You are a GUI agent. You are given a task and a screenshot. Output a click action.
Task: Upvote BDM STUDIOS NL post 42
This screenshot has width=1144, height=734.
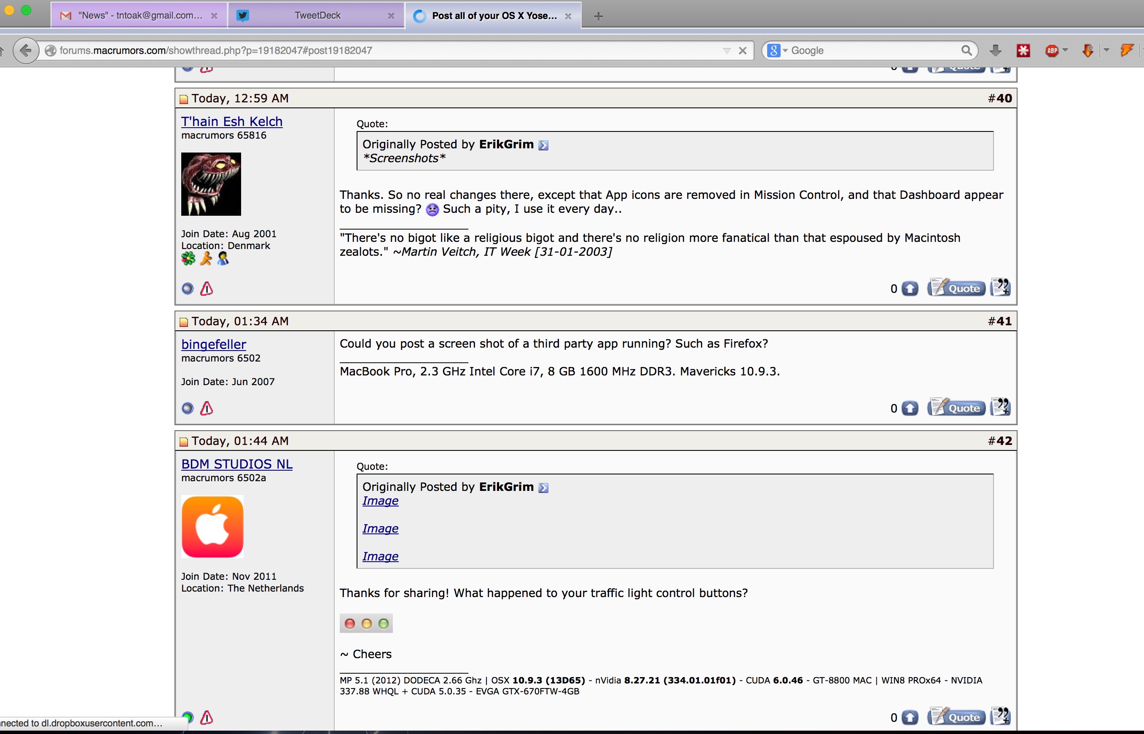pos(910,717)
